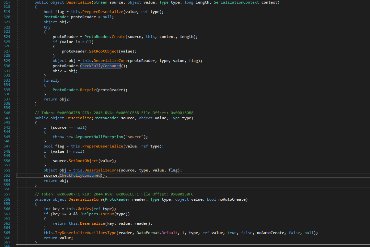This screenshot has width=370, height=247.
Task: Click the DeserializeCore method name on line 558
Action: [86, 199]
